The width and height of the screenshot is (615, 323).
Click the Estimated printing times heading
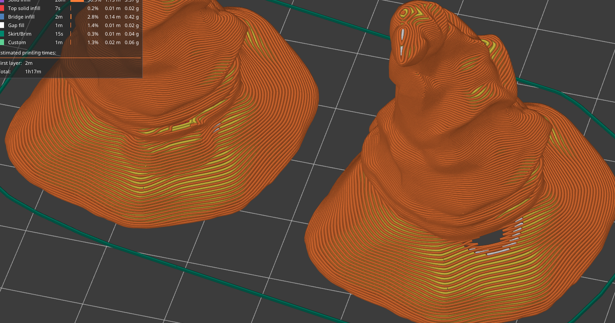tap(28, 53)
